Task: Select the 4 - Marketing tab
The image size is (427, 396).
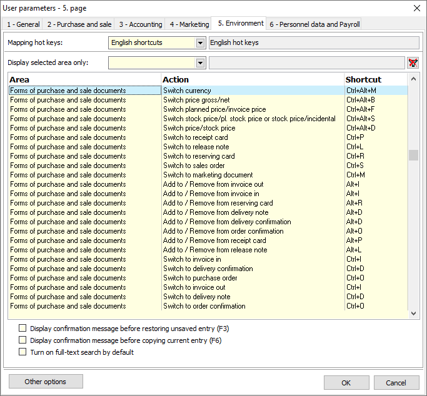Action: pos(189,24)
